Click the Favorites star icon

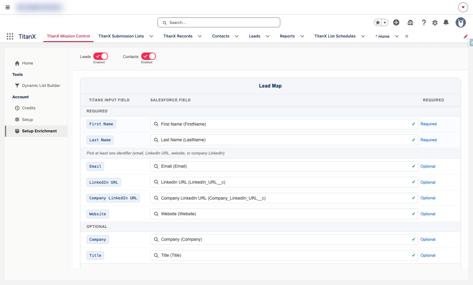click(x=378, y=22)
